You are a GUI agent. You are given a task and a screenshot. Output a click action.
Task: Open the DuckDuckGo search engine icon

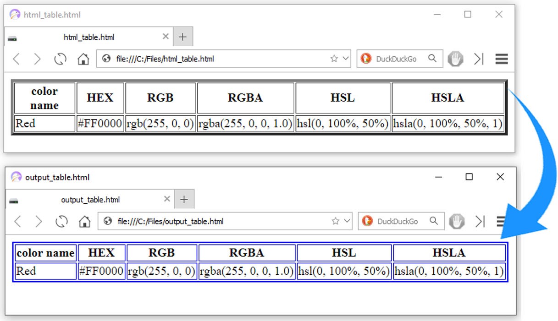367,59
